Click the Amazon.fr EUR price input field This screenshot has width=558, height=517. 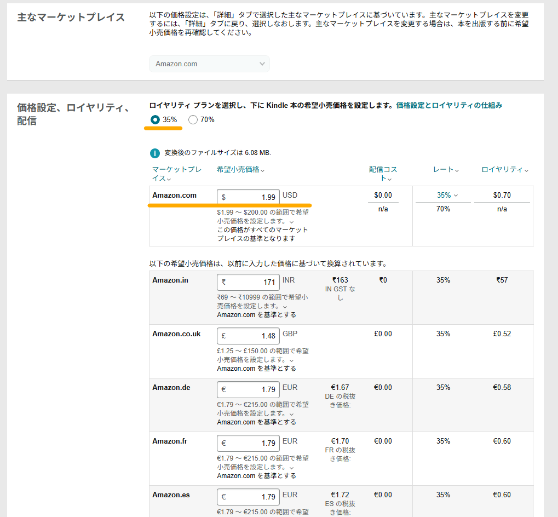pyautogui.click(x=248, y=444)
